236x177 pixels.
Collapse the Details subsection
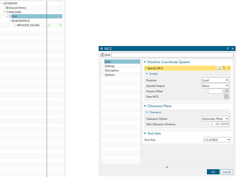pos(147,74)
